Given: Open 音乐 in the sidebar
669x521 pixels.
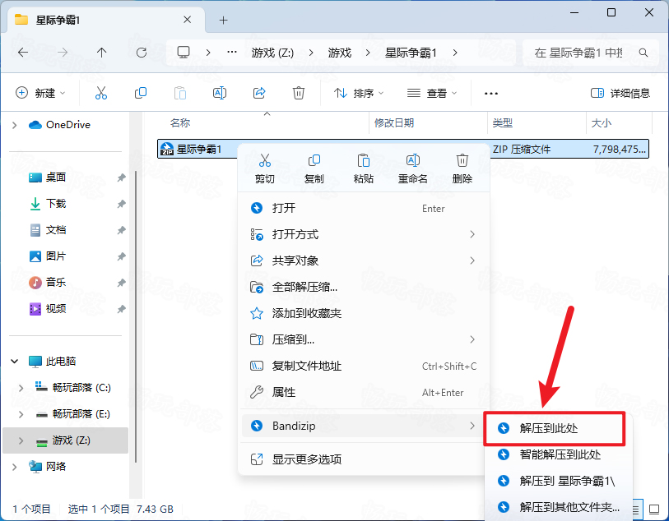Looking at the screenshot, I should [56, 283].
